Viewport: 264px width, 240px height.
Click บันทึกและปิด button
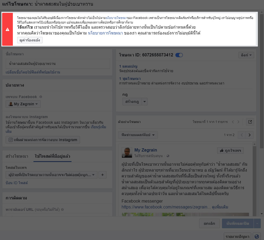point(238,223)
